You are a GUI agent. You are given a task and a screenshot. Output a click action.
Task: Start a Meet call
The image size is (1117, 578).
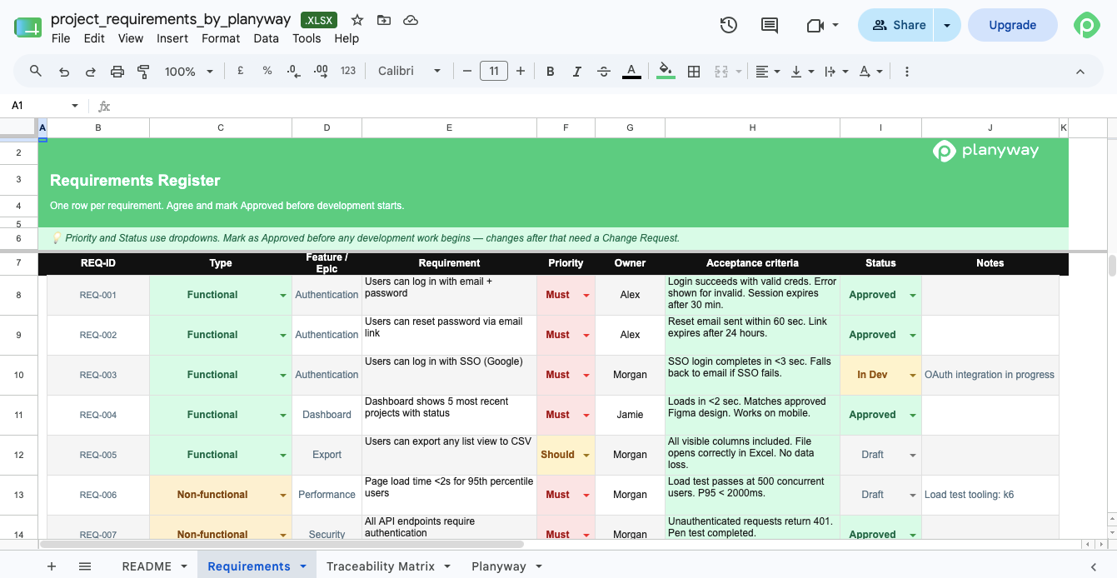click(822, 25)
